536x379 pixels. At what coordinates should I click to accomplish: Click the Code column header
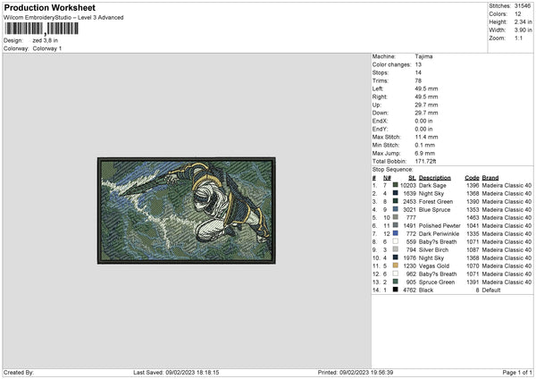pos(473,177)
